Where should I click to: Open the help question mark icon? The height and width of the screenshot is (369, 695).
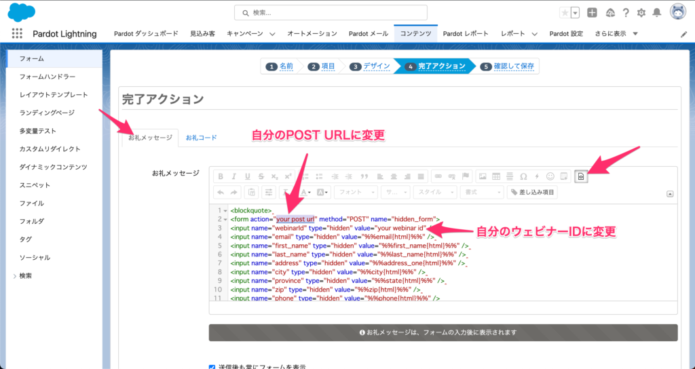[x=625, y=13]
